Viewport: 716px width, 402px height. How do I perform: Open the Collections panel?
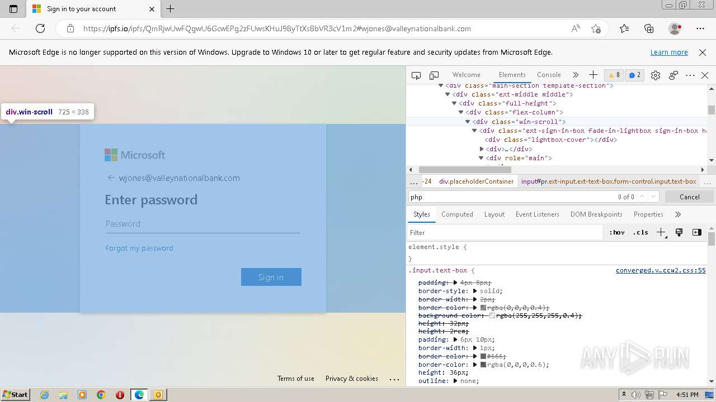click(x=649, y=28)
